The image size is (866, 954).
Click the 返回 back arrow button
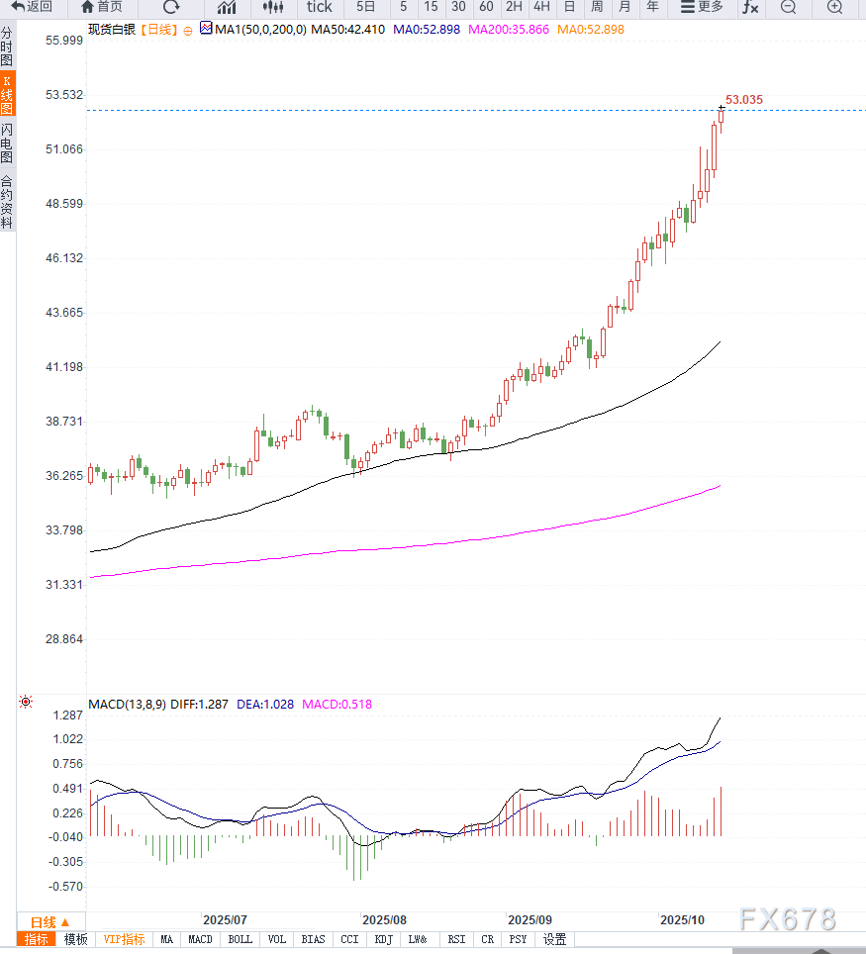pyautogui.click(x=33, y=7)
